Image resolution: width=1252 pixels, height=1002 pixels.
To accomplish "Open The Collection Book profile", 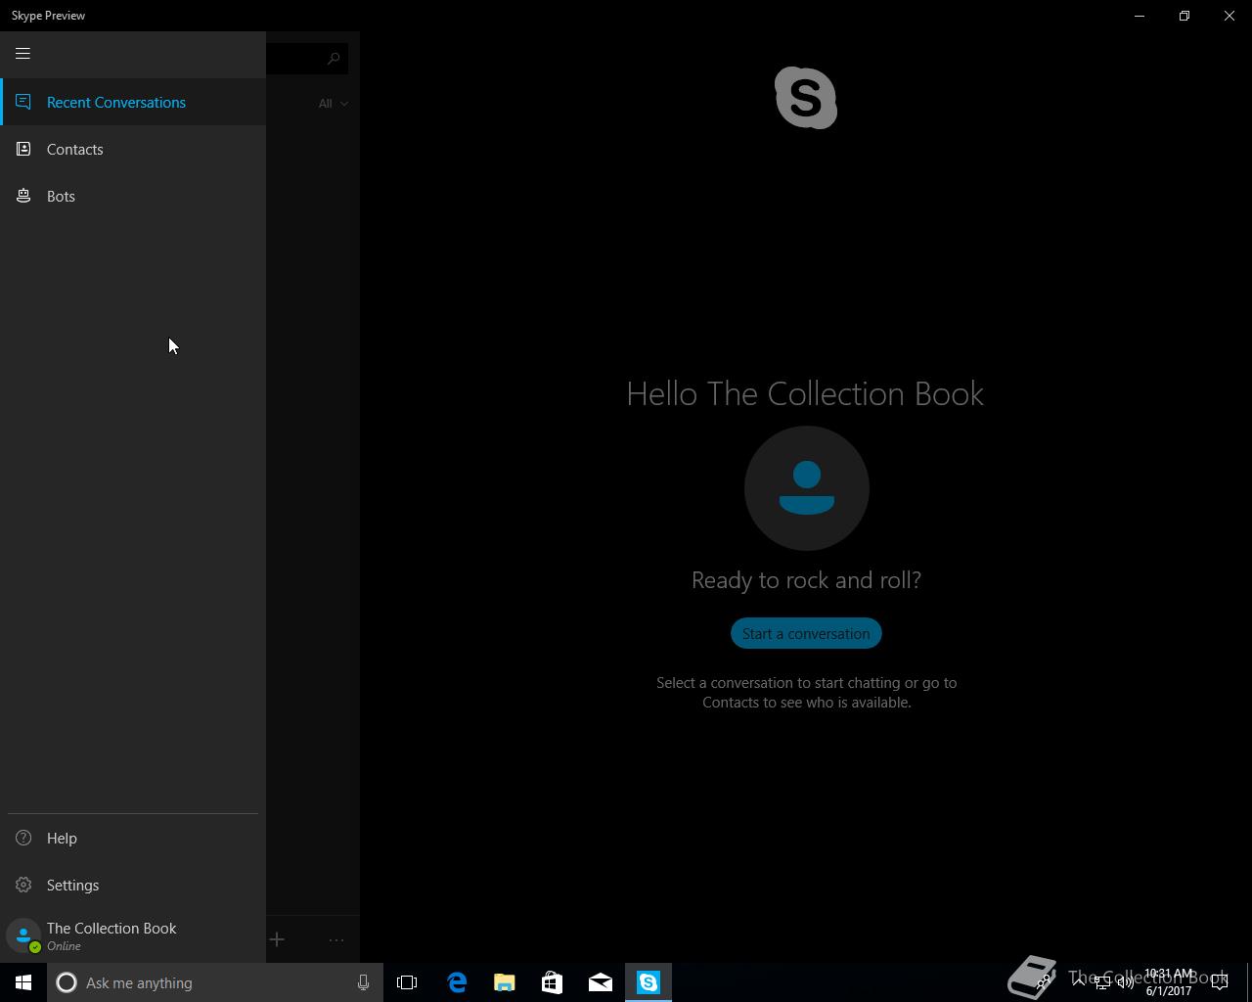I will 133,935.
